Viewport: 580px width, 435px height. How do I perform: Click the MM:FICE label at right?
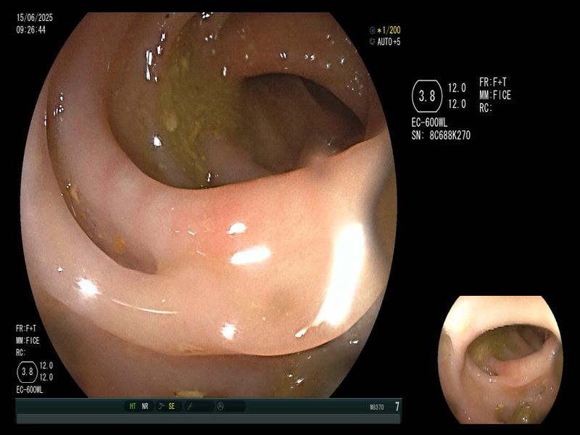click(495, 96)
